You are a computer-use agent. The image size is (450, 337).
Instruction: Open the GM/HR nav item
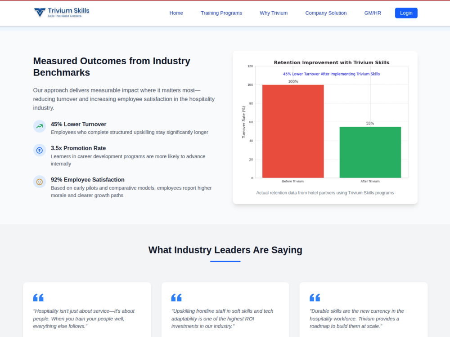tap(373, 13)
